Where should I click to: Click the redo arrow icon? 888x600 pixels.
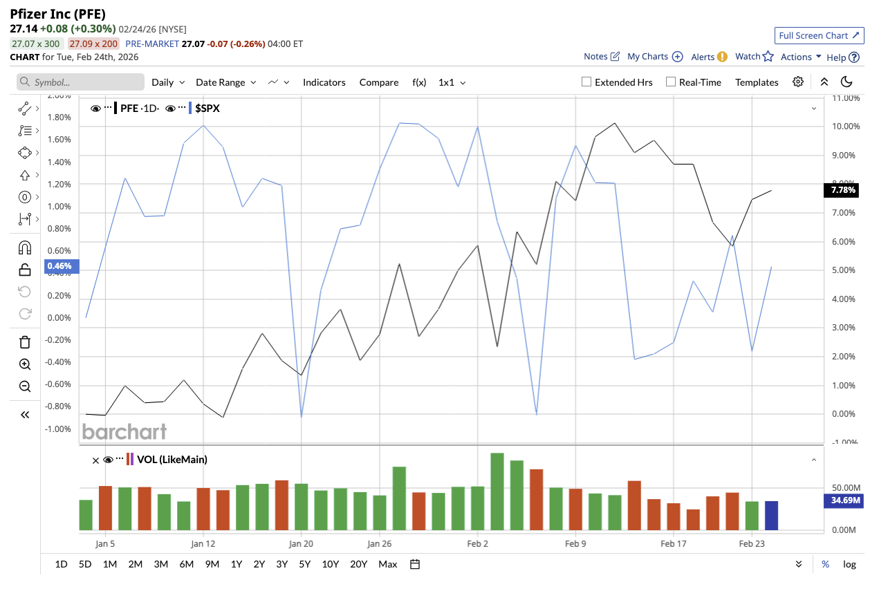pos(25,314)
